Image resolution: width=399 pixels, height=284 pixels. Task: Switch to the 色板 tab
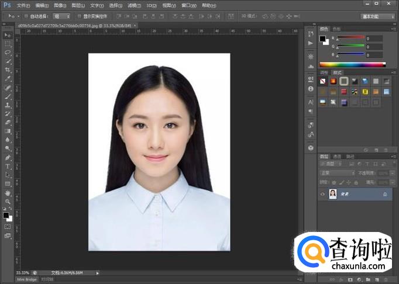(x=337, y=28)
